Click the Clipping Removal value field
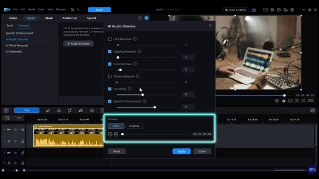Image resolution: width=319 pixels, height=179 pixels. coord(188,57)
